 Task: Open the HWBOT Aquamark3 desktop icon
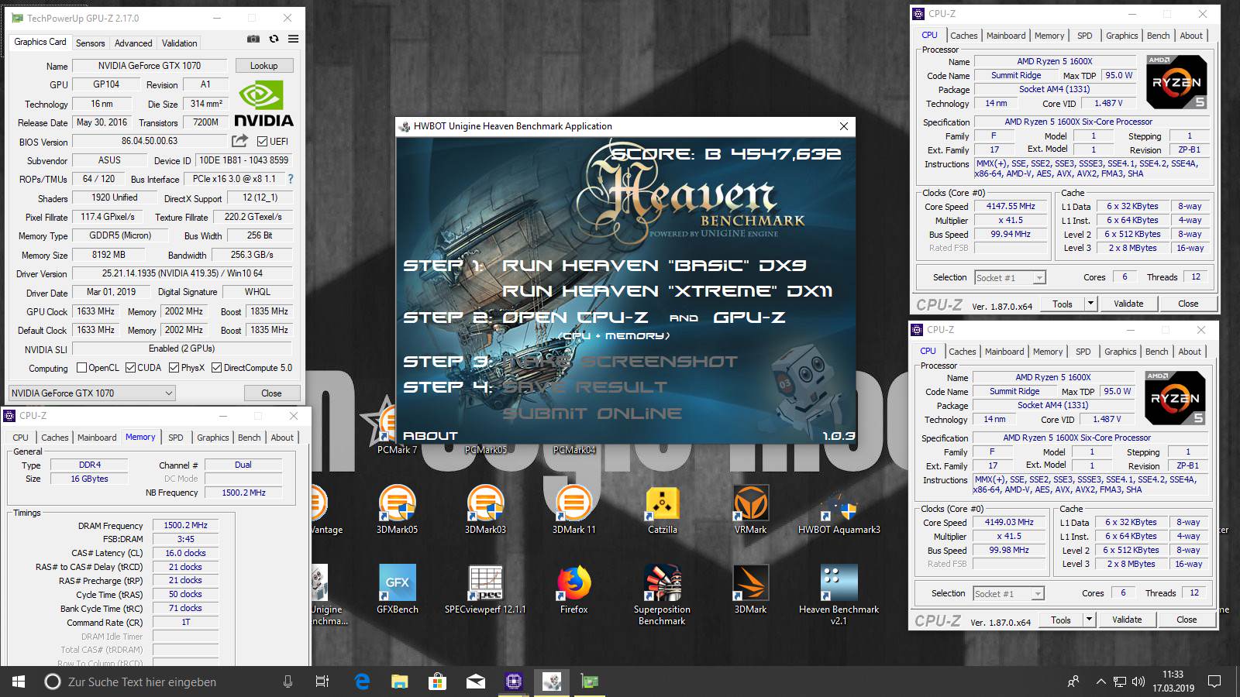(839, 509)
